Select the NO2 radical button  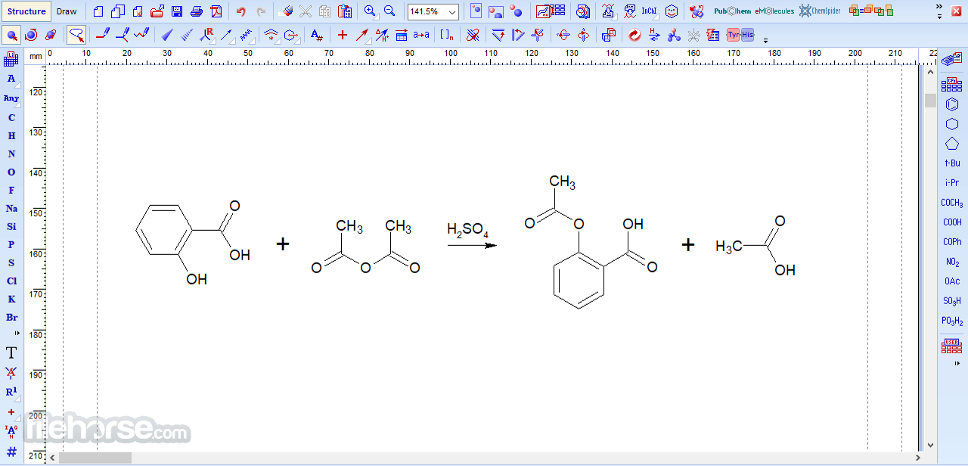(952, 262)
